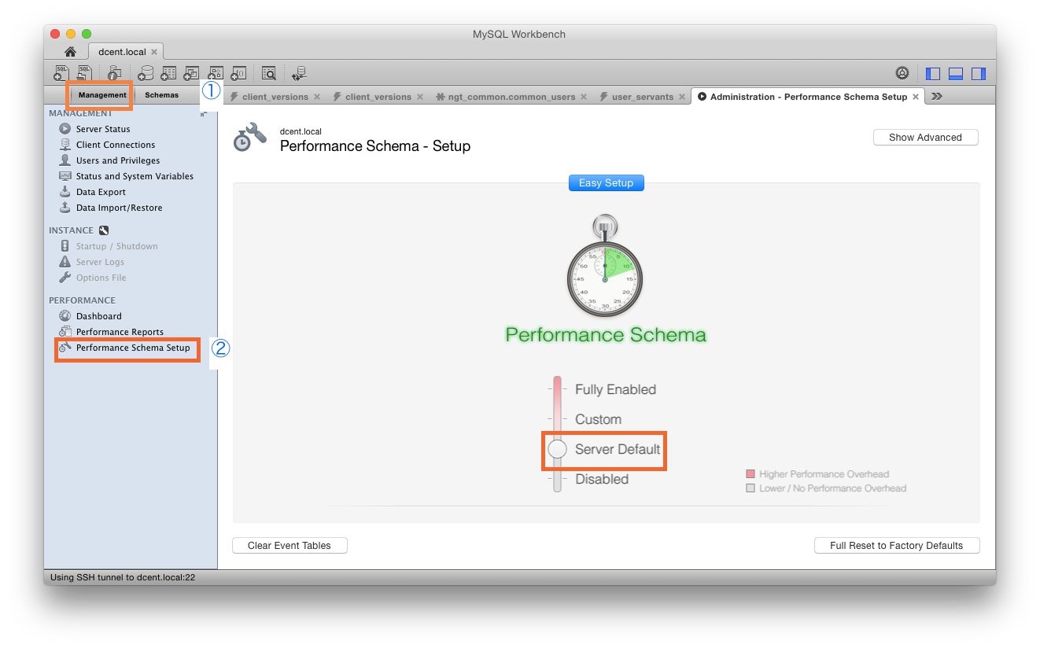Toggle the left sidebar panel

(x=933, y=74)
